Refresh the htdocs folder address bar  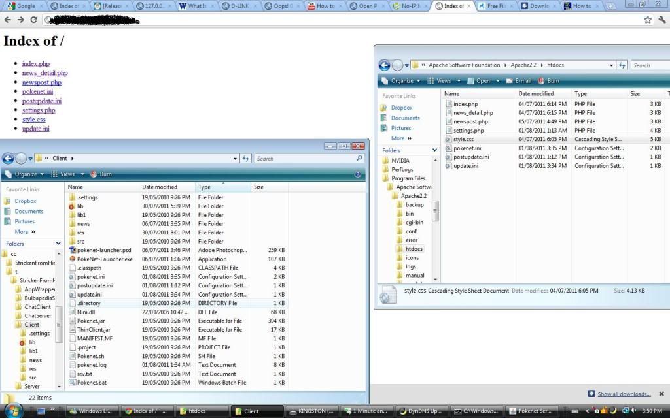pyautogui.click(x=622, y=65)
